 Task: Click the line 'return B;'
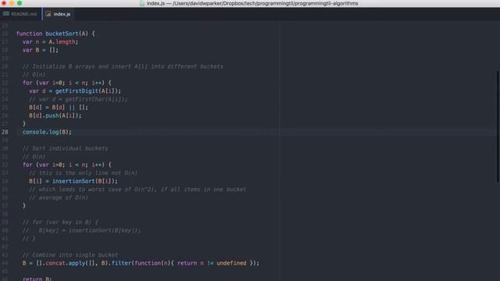coord(37,279)
